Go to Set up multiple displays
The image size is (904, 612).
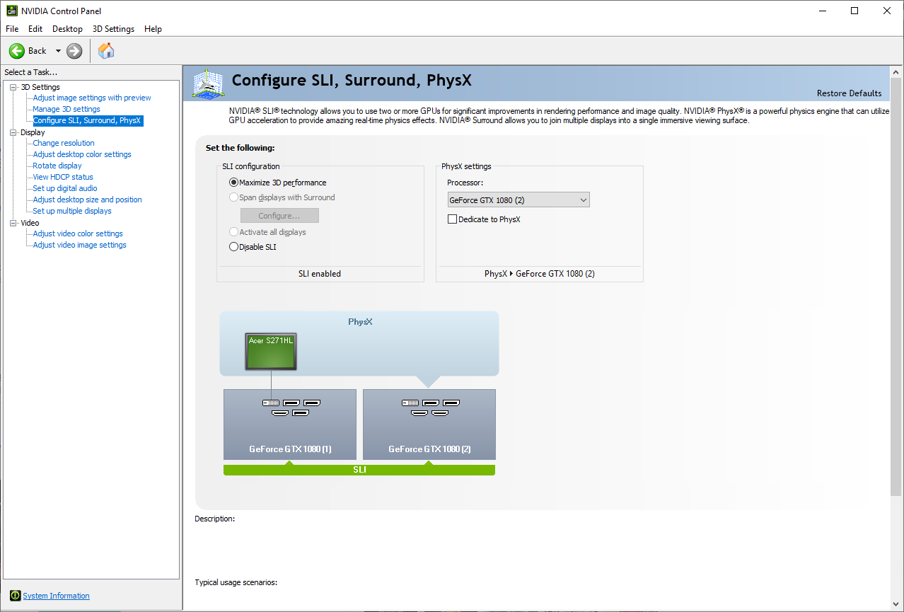pyautogui.click(x=72, y=211)
